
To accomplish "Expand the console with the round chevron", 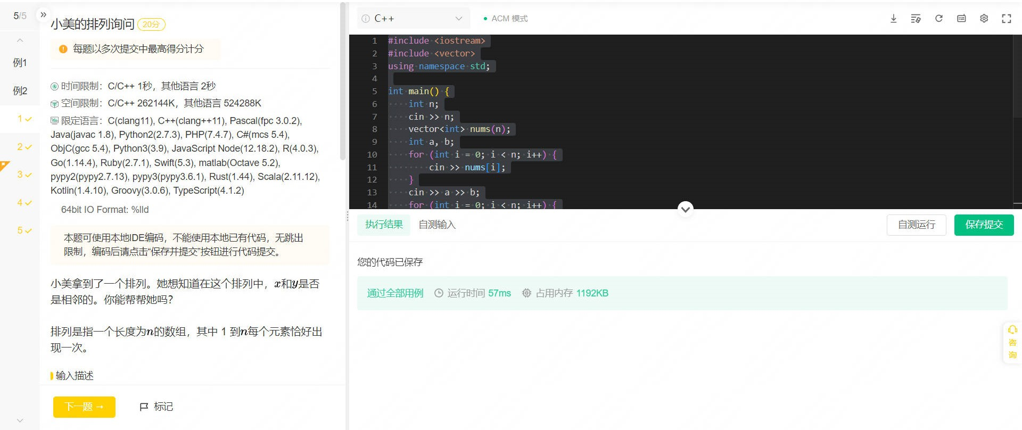I will pyautogui.click(x=686, y=209).
